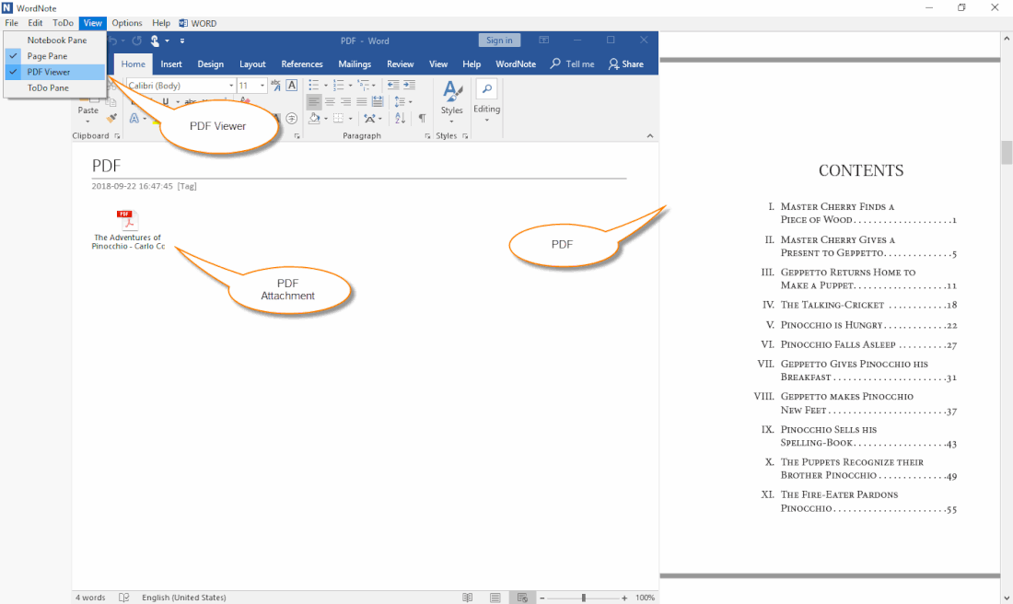This screenshot has width=1013, height=604.
Task: Click the English (United States) language indicator
Action: pos(184,598)
